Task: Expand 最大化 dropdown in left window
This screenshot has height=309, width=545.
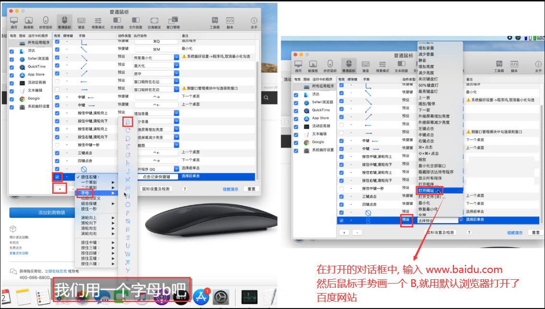Action: [177, 65]
